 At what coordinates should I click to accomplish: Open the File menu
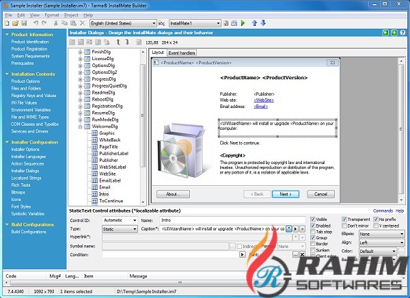coord(9,15)
